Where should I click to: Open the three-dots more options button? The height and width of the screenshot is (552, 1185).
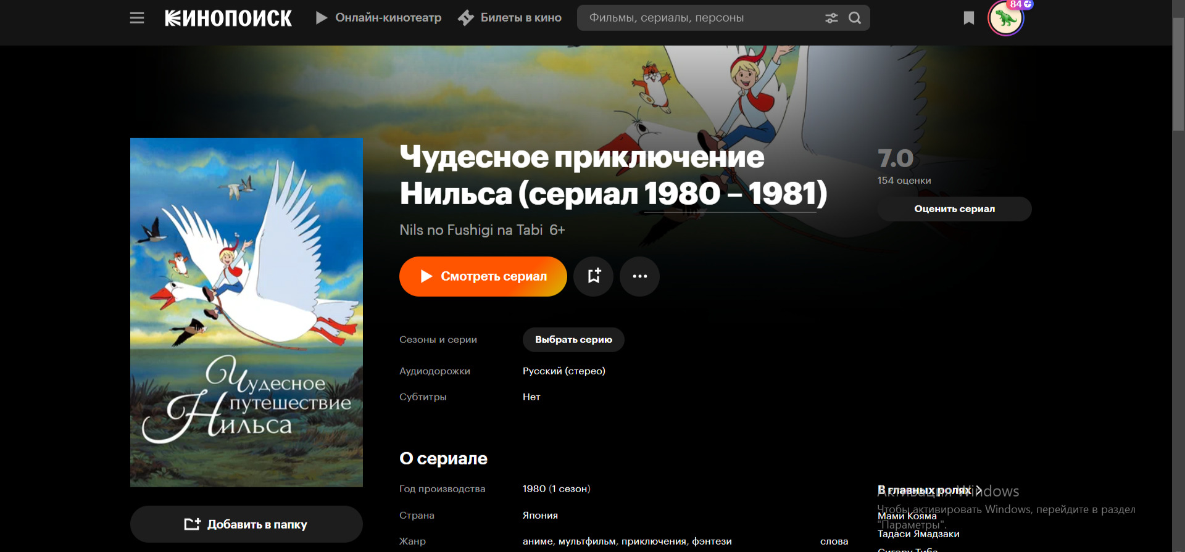coord(640,276)
